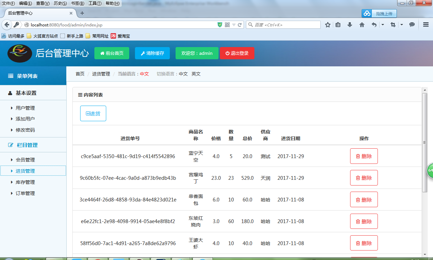The height and width of the screenshot is (260, 433).
Task: Open the 文件(F) menu
Action: point(8,3)
